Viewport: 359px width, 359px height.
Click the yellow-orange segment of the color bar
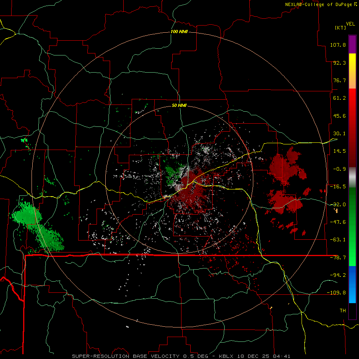click(x=352, y=71)
